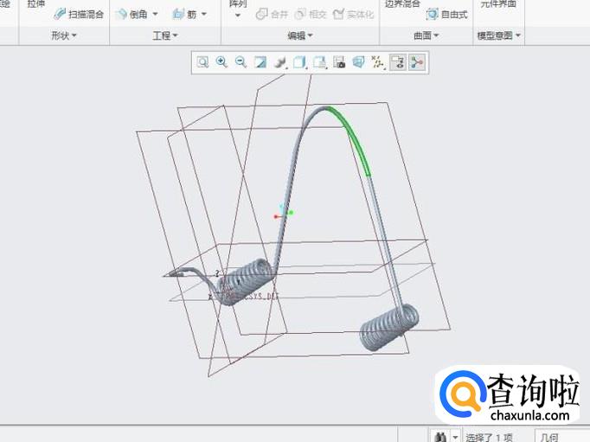Screen dimensions: 590x442
Task: Click the find binoculars icon in status bar
Action: click(439, 437)
